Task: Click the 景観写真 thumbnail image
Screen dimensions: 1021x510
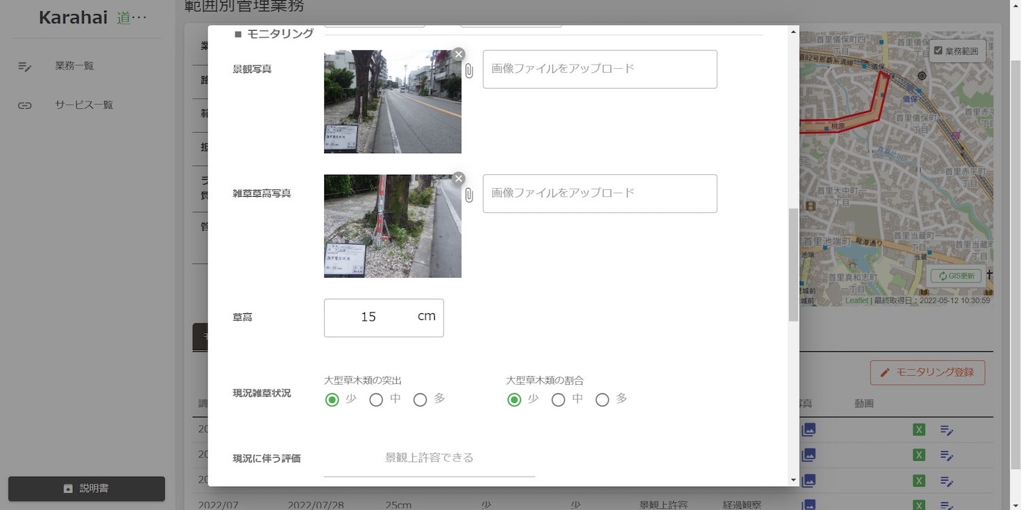Action: click(x=392, y=102)
